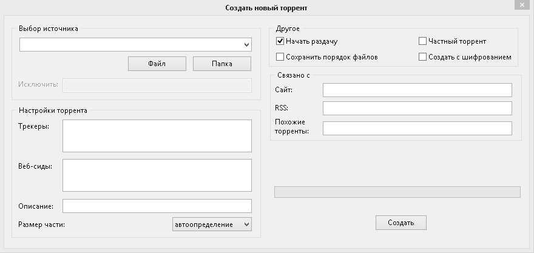This screenshot has width=534, height=253.
Task: Open the source selection dropdown arrow
Action: pos(247,45)
